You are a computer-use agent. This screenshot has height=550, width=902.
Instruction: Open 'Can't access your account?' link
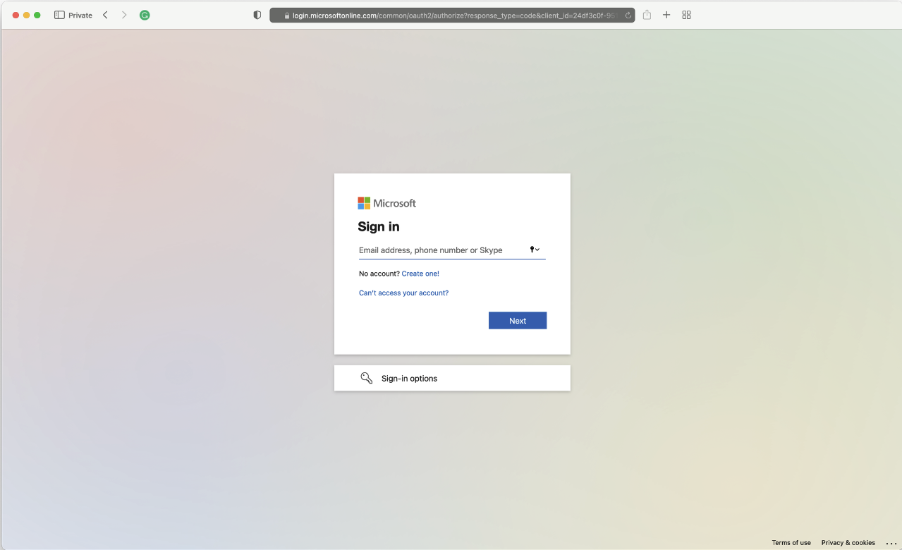tap(403, 293)
